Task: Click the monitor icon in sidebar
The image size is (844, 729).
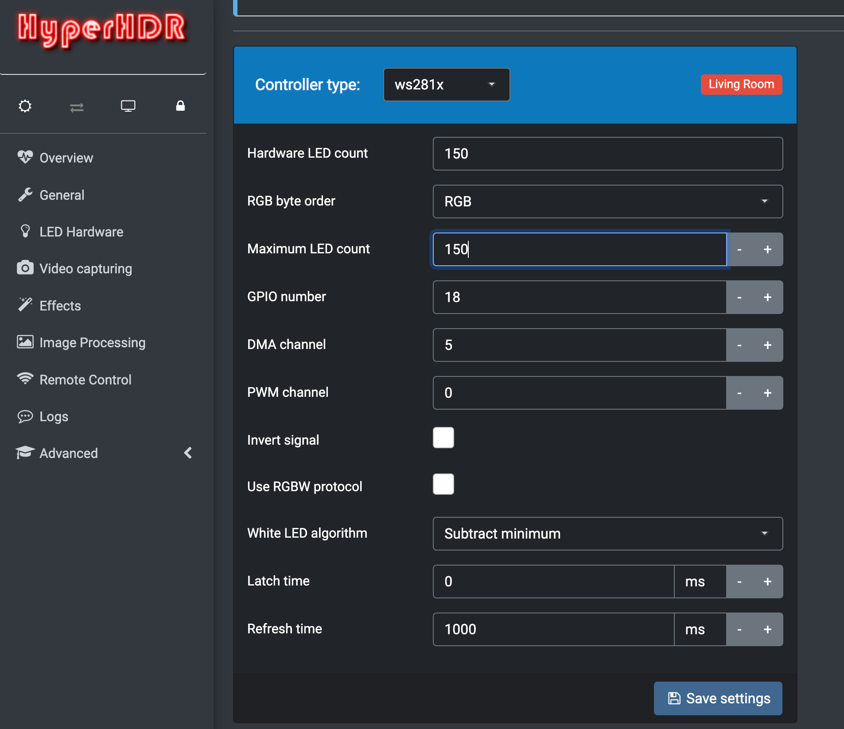Action: coord(128,106)
